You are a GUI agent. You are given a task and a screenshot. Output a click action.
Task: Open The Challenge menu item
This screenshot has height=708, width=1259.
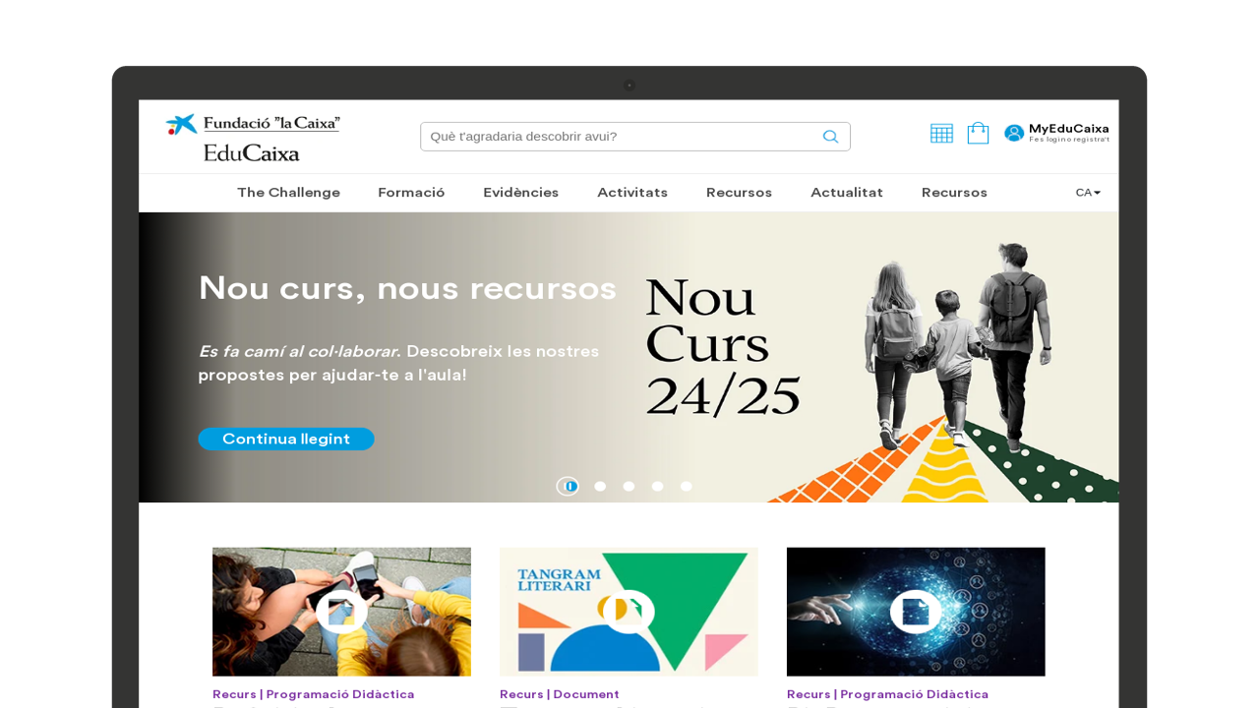[x=288, y=193]
